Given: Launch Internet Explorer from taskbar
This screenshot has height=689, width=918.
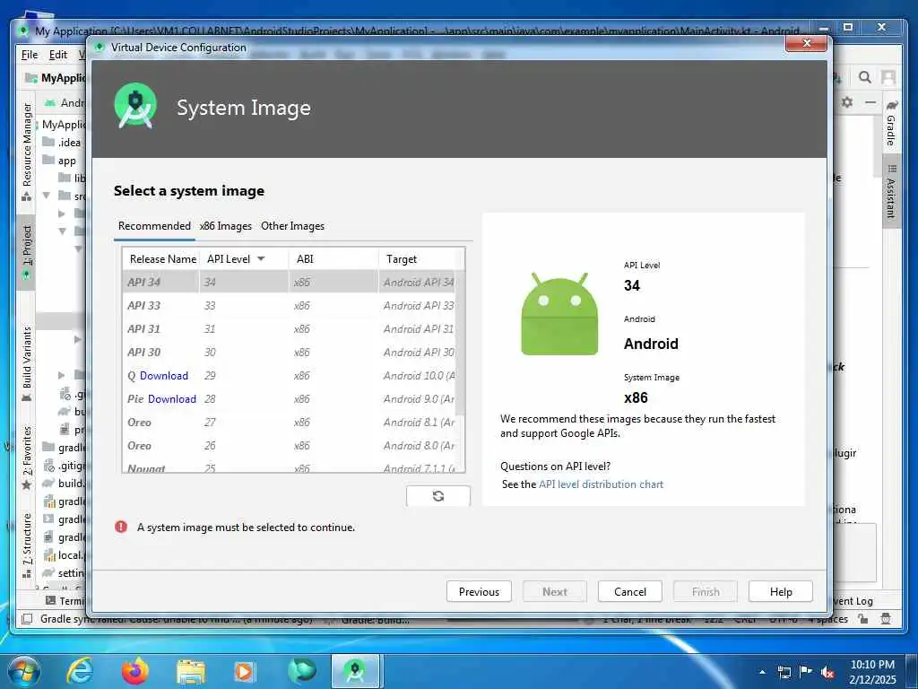Looking at the screenshot, I should 79,671.
